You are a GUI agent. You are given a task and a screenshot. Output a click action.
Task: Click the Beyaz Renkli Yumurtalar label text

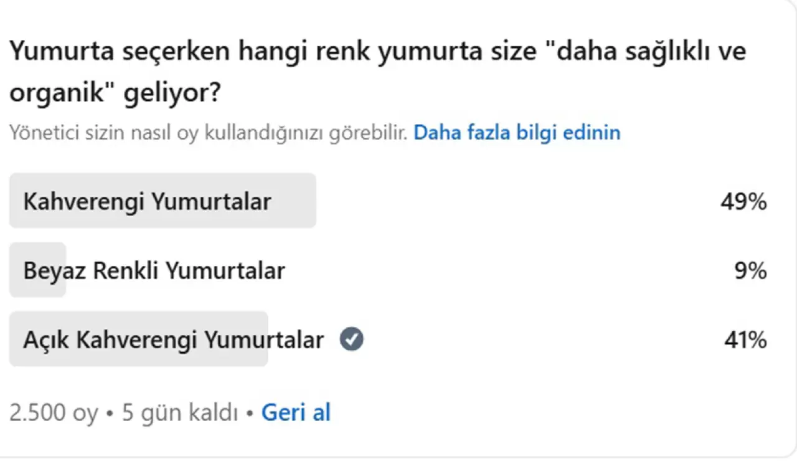[x=154, y=271]
